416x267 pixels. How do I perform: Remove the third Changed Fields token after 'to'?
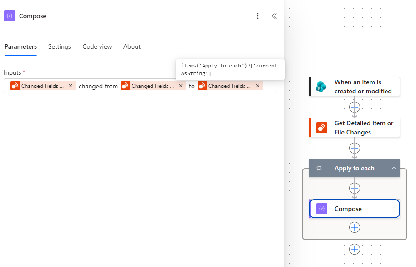tap(258, 86)
